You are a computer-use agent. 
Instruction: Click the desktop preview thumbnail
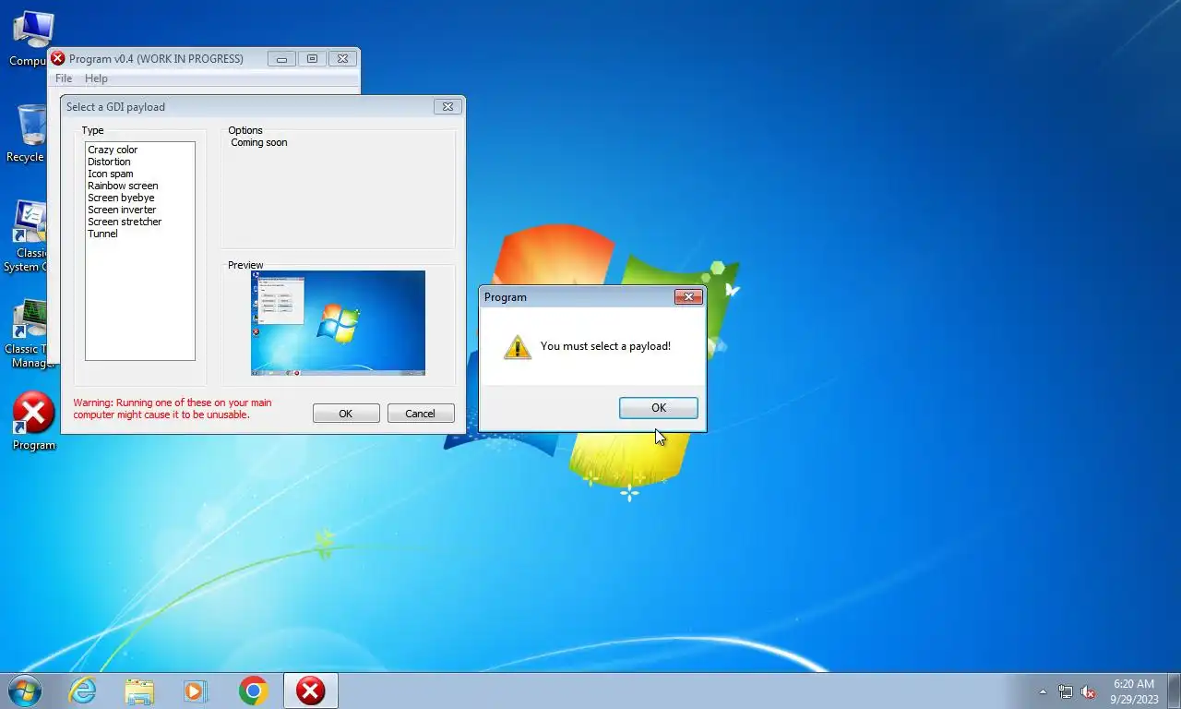[338, 323]
